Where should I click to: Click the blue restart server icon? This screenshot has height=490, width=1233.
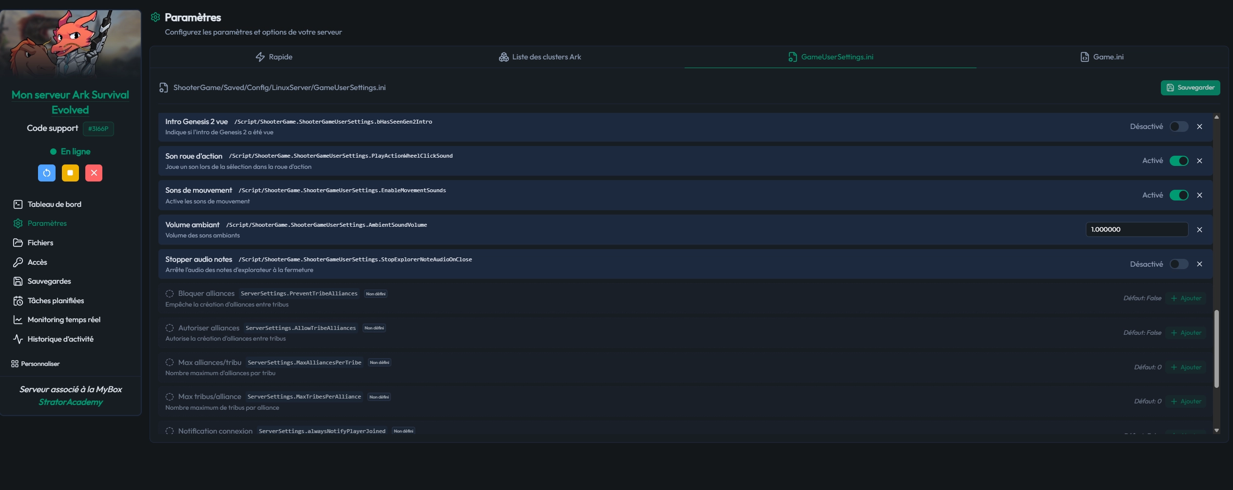pos(47,173)
